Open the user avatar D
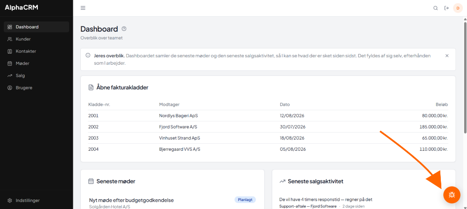The width and height of the screenshot is (467, 209). tap(458, 8)
